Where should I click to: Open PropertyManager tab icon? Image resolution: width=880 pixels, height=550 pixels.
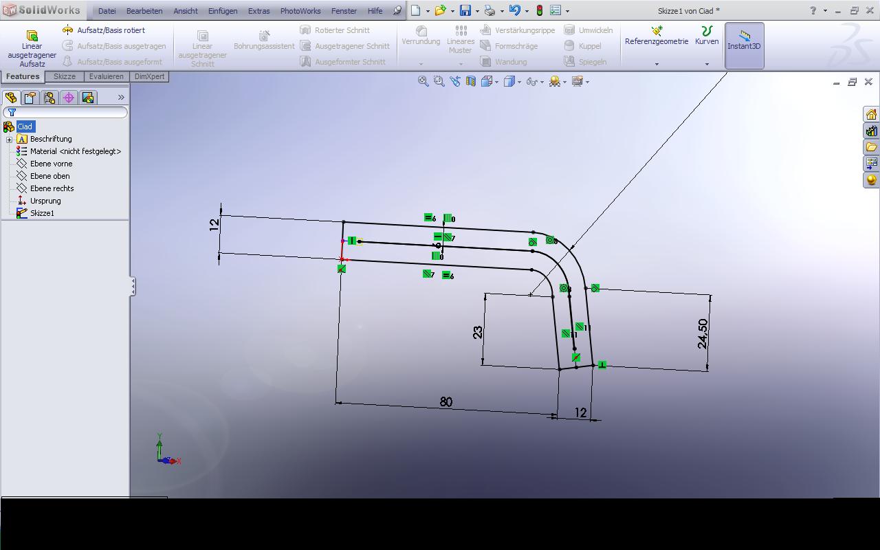[x=30, y=98]
